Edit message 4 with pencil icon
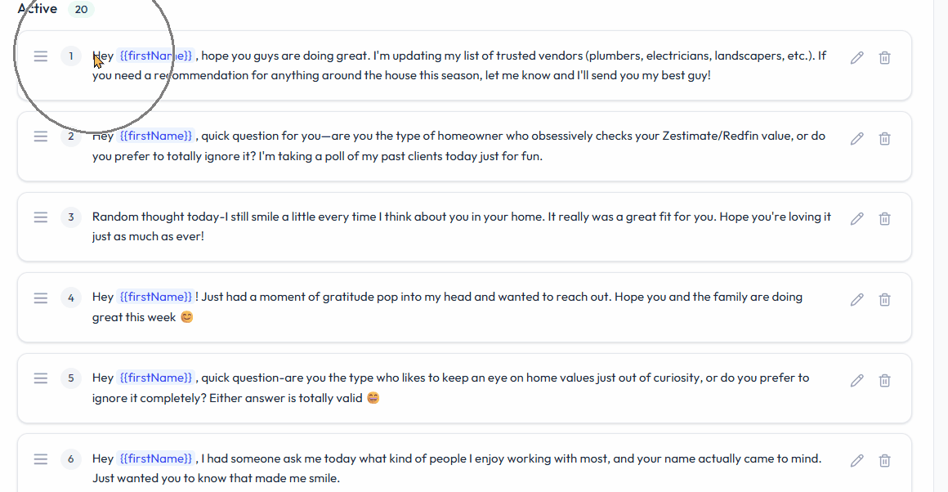This screenshot has height=492, width=948. (x=856, y=299)
